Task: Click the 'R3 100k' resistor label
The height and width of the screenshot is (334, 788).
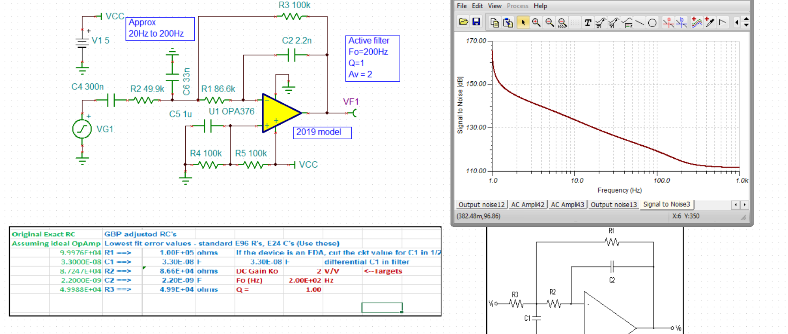Action: pyautogui.click(x=294, y=5)
